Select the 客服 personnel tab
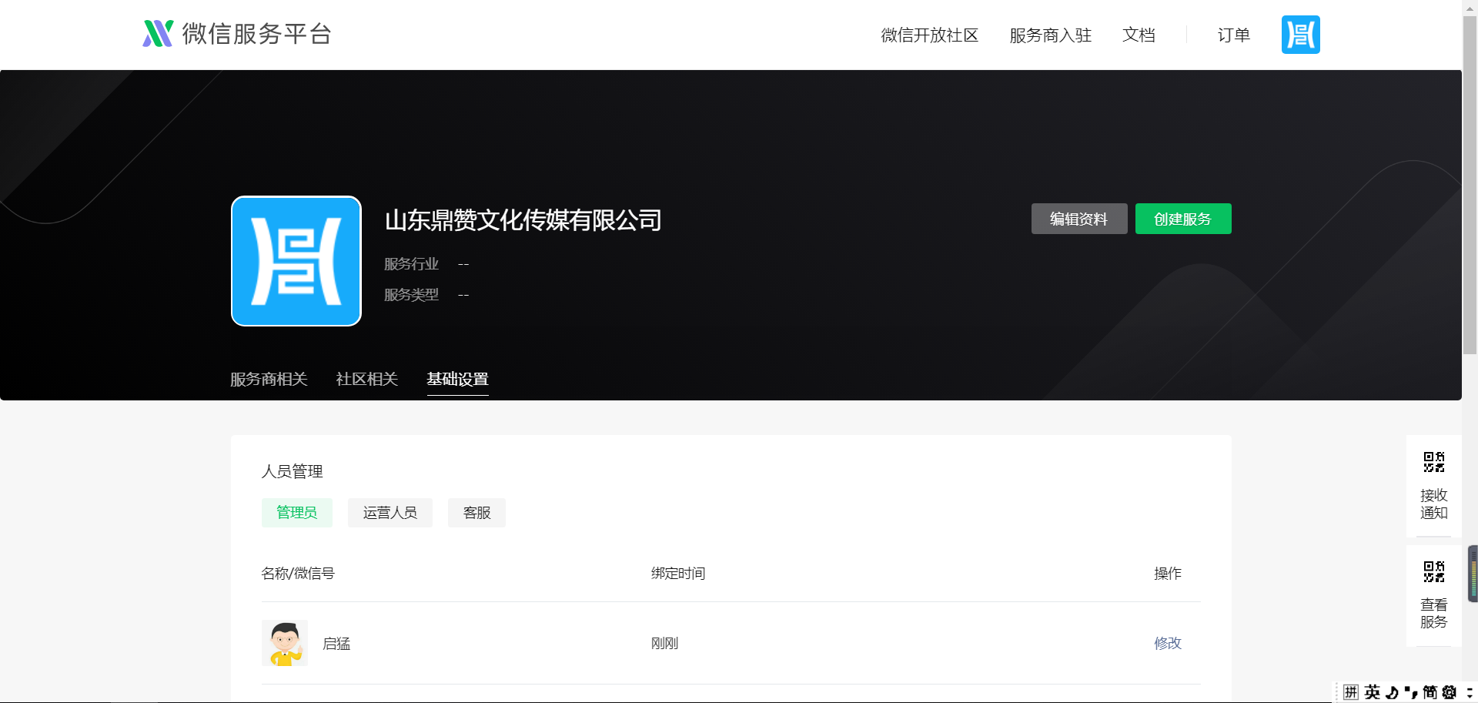Screen dimensions: 1478x703 coord(477,513)
